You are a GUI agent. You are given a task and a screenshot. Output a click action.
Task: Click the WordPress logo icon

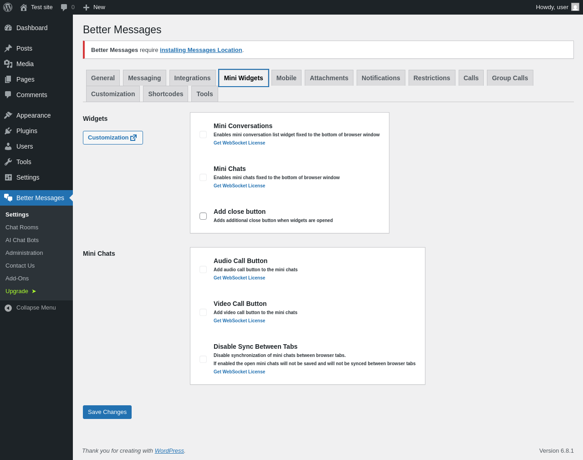click(8, 7)
